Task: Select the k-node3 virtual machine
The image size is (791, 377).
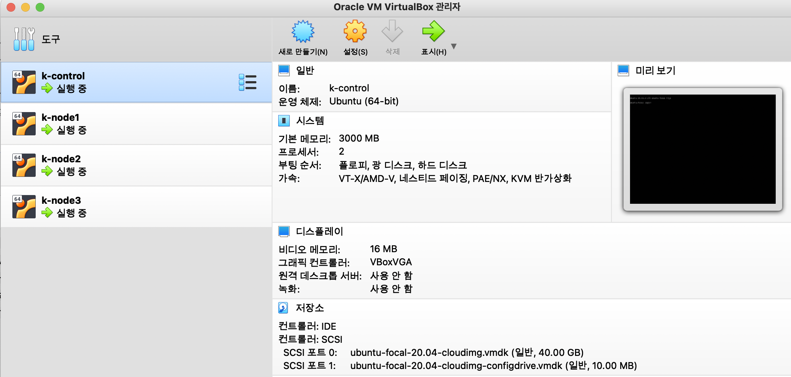Action: tap(136, 207)
